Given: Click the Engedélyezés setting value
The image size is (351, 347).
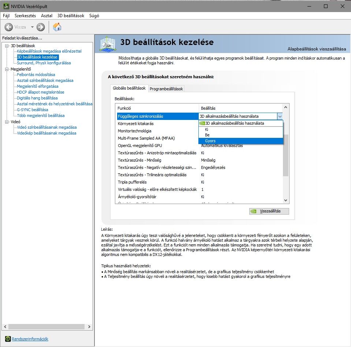Looking at the screenshot, I should click(213, 167).
